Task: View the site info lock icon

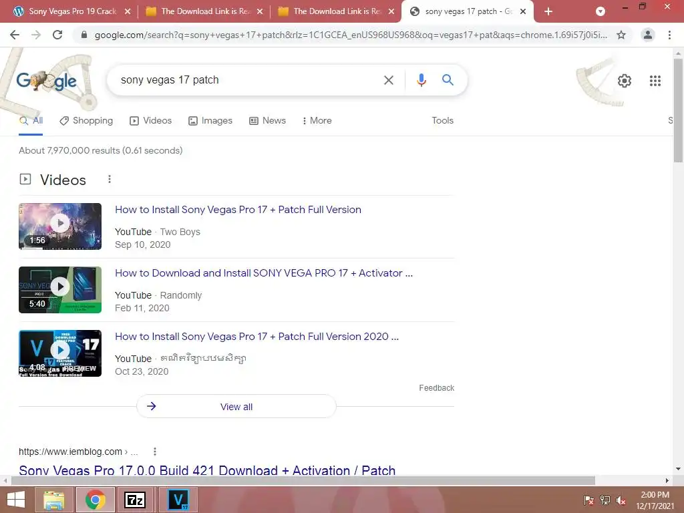Action: [84, 35]
